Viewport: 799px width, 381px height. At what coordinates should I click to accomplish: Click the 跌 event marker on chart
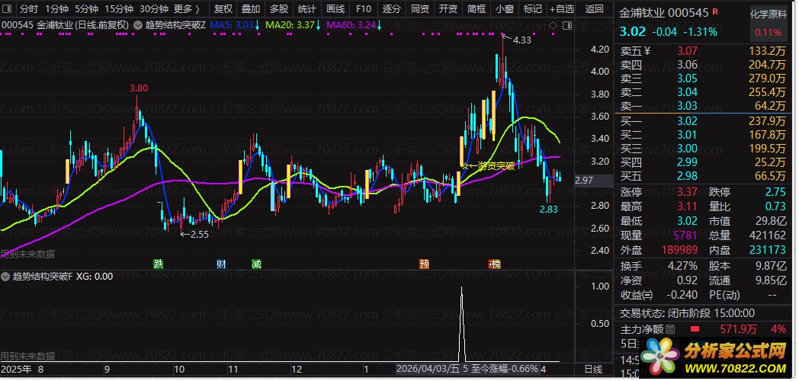click(159, 264)
